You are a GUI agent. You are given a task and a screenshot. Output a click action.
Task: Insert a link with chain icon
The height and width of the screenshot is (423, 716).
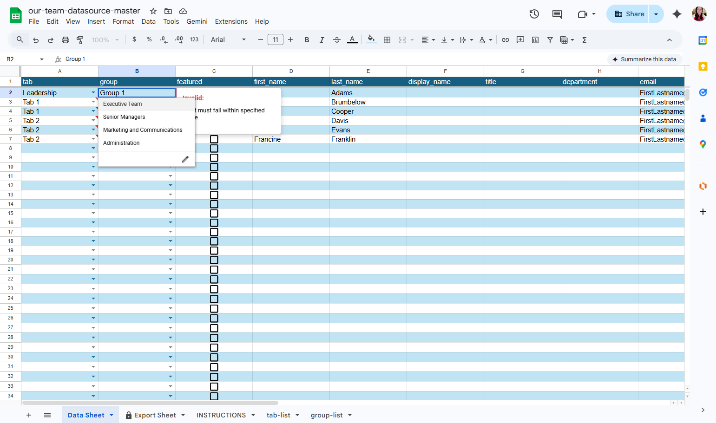[x=506, y=40]
